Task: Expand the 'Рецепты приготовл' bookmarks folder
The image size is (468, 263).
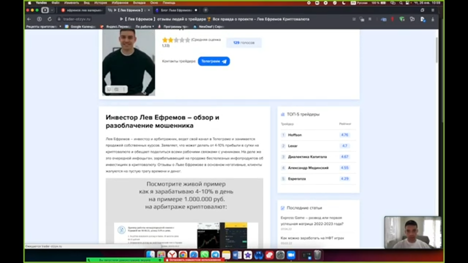Action: click(x=43, y=26)
